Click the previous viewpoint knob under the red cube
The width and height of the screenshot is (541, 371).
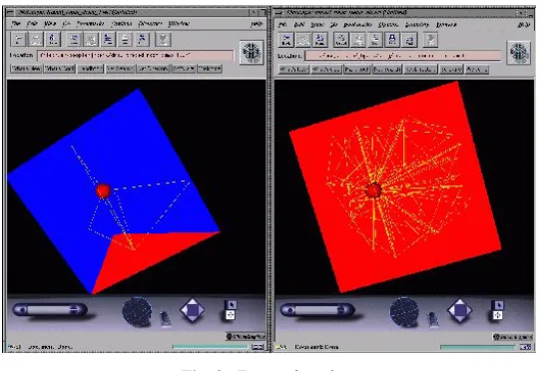coord(289,309)
